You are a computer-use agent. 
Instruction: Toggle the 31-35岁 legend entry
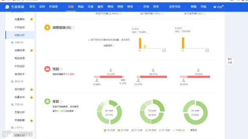pyautogui.click(x=137, y=130)
